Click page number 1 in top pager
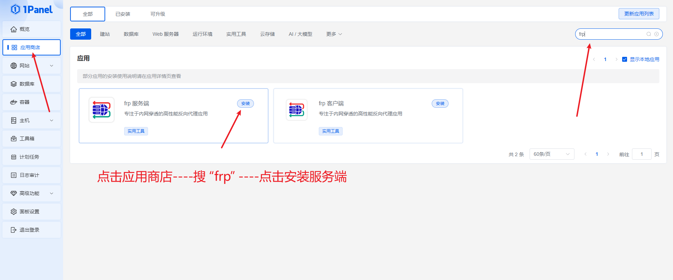This screenshot has width=673, height=280. (x=605, y=59)
